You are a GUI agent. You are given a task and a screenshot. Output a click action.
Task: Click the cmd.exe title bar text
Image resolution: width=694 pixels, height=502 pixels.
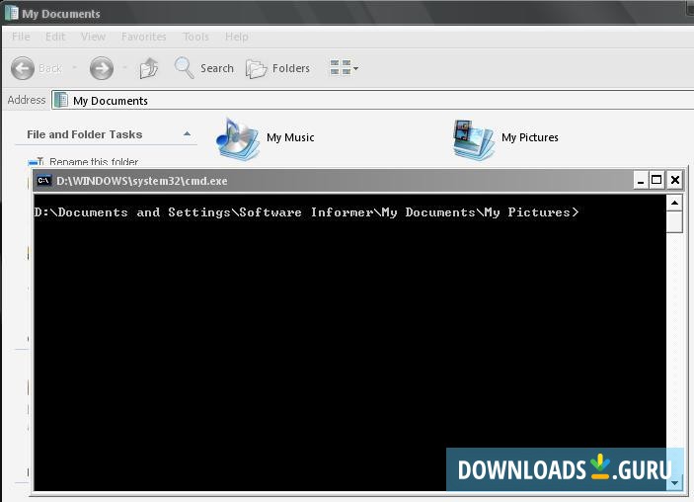pos(142,181)
